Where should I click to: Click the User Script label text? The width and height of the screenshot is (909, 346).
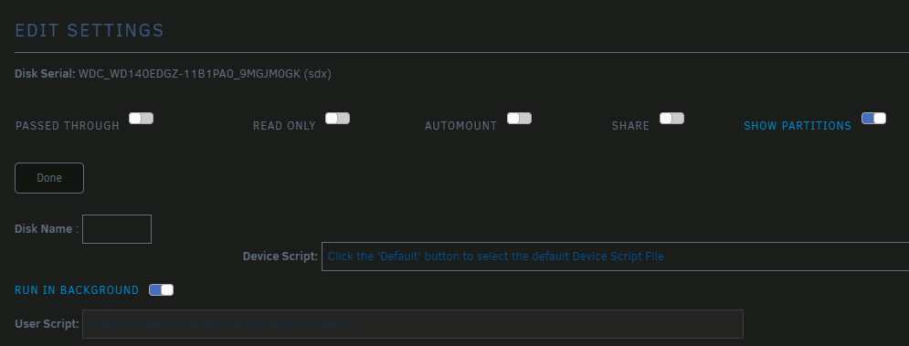(x=47, y=324)
